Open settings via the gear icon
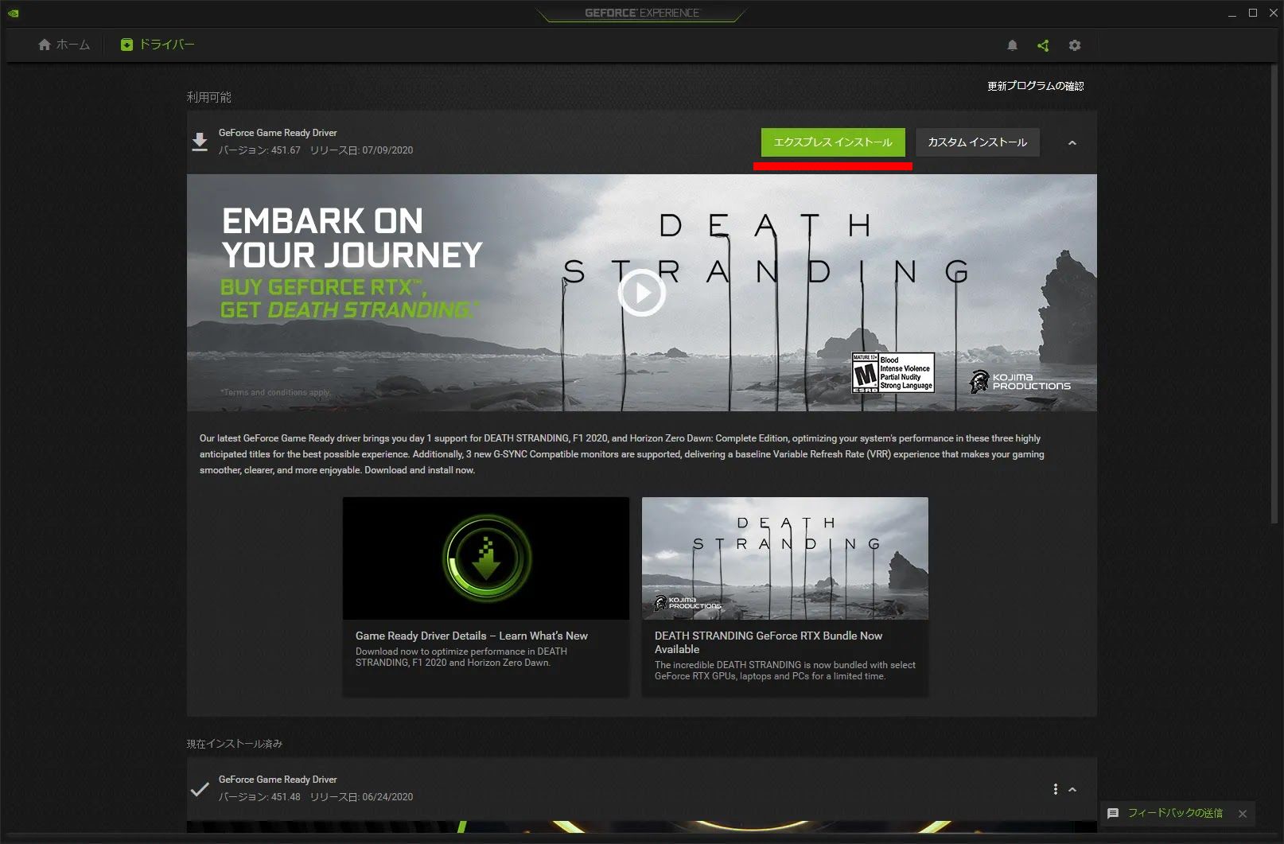This screenshot has width=1284, height=844. coord(1075,45)
